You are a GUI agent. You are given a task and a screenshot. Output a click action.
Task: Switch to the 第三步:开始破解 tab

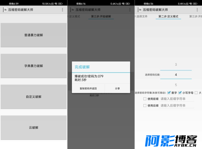(x=101, y=16)
